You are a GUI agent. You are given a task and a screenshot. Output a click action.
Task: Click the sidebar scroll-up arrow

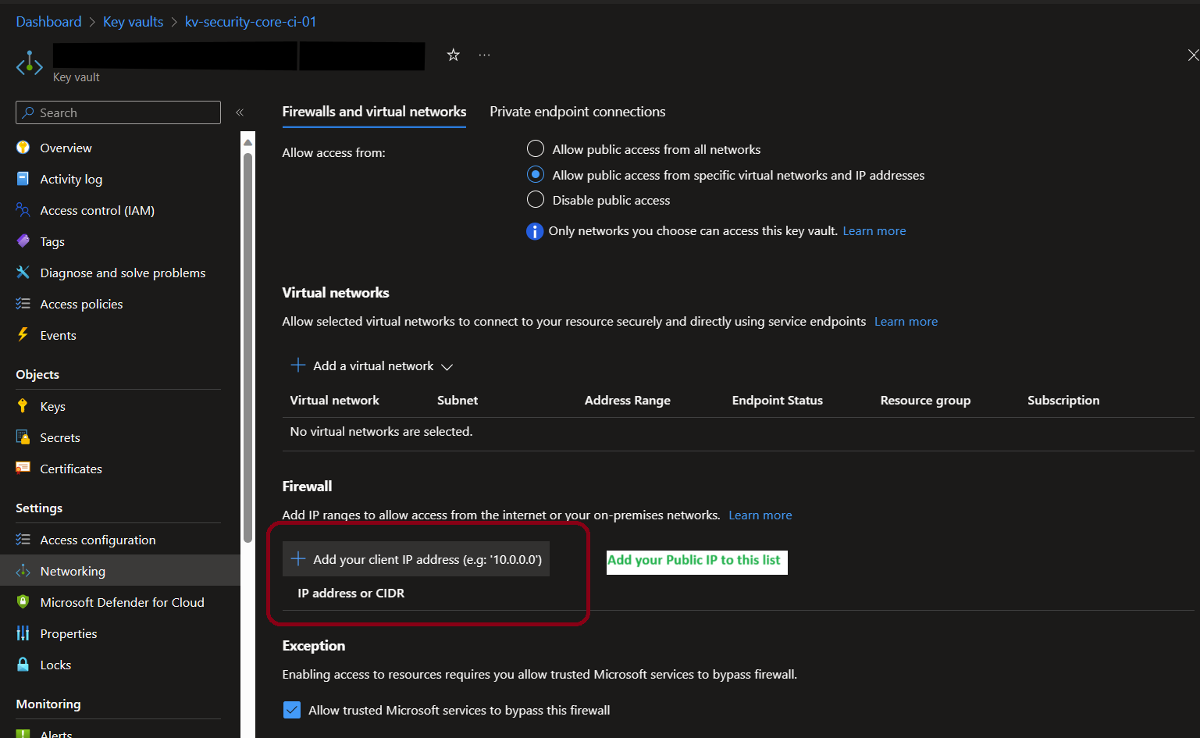click(248, 142)
